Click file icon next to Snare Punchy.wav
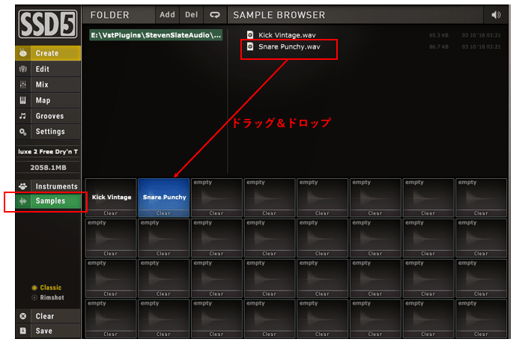The width and height of the screenshot is (513, 342). pos(250,46)
